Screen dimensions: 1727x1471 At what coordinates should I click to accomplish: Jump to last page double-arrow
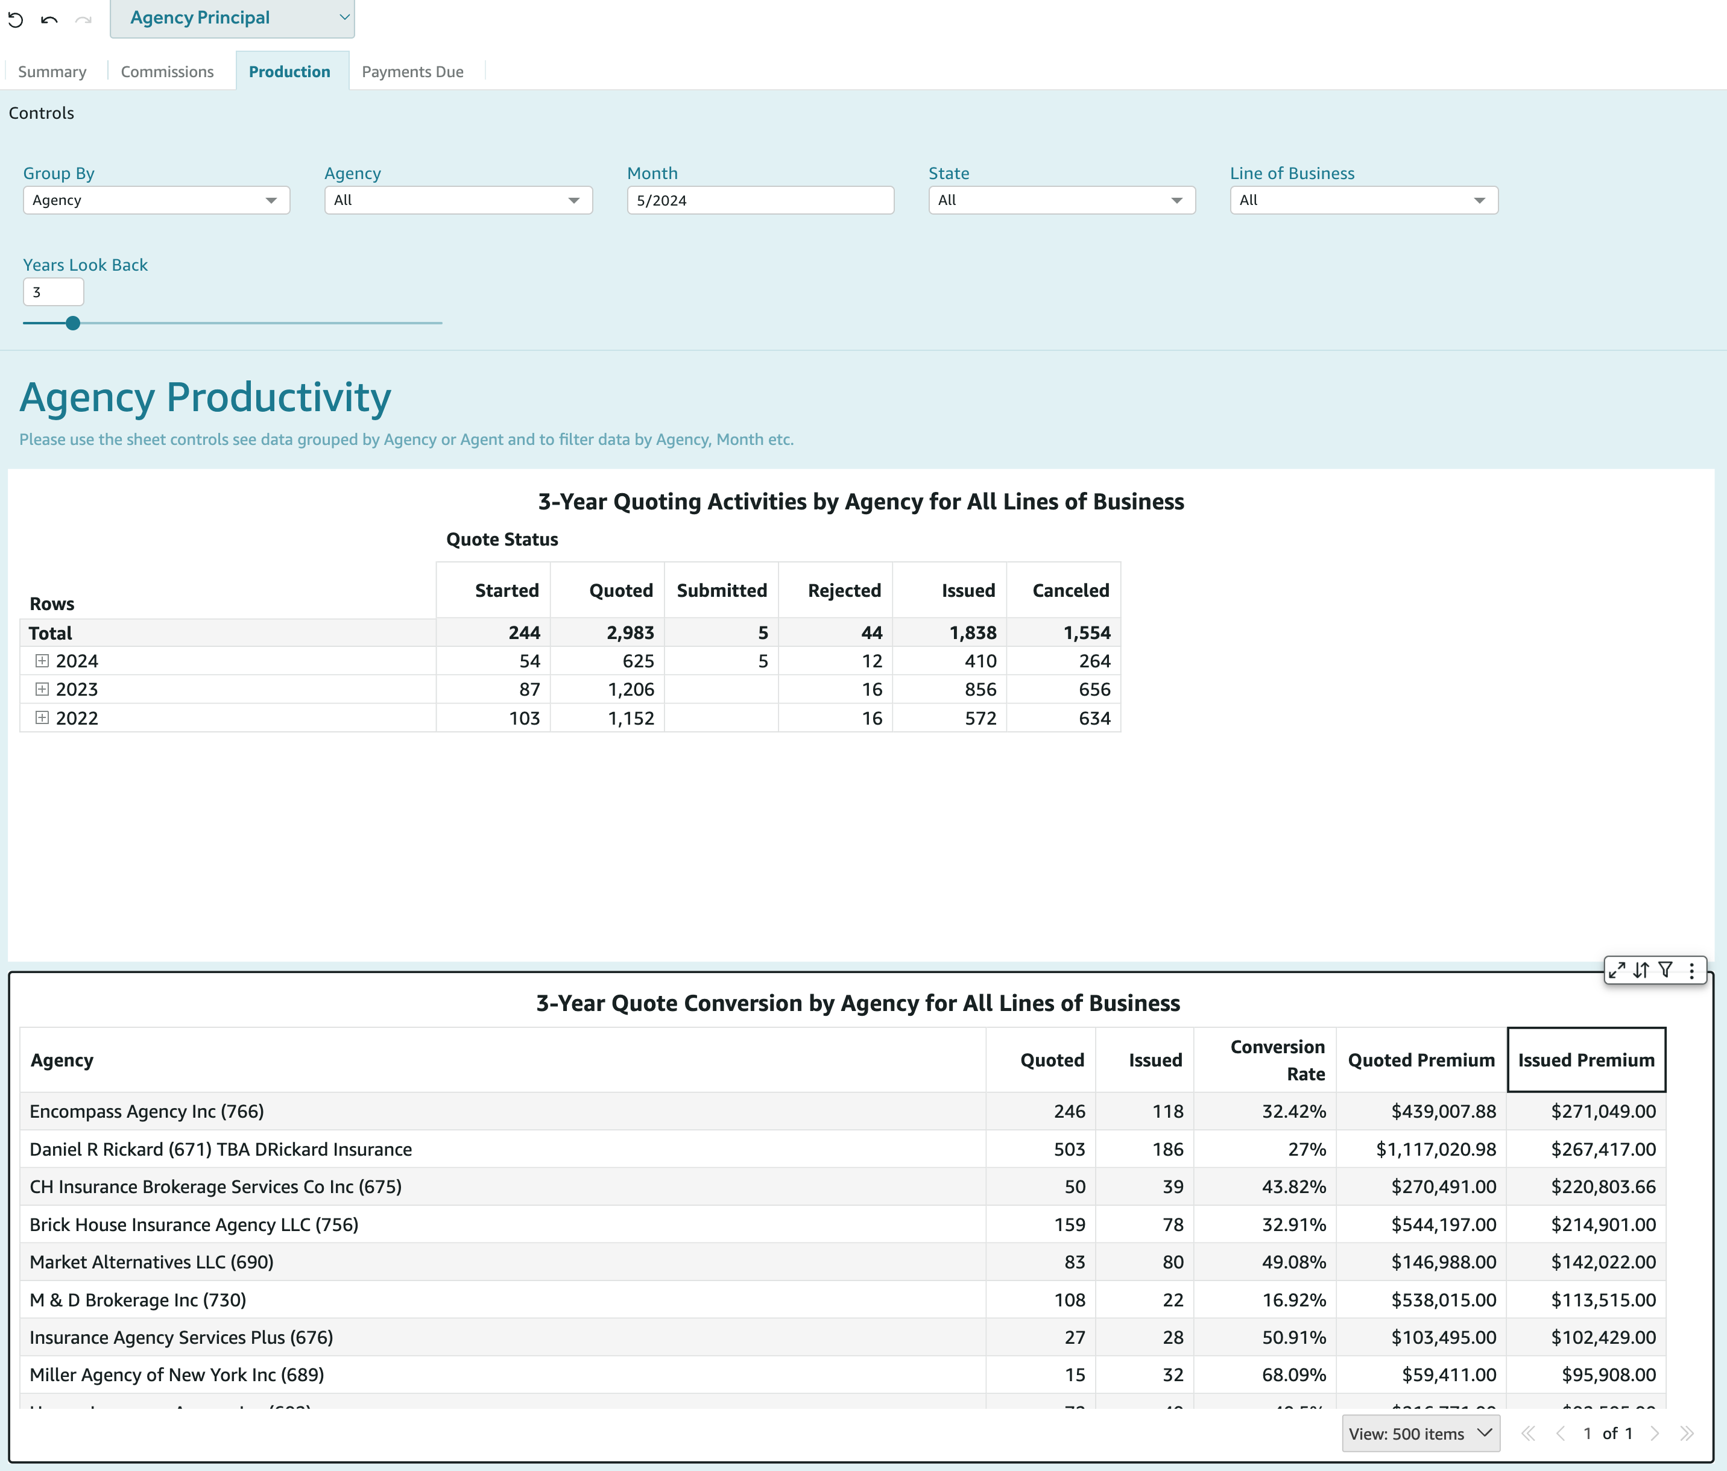1687,1434
